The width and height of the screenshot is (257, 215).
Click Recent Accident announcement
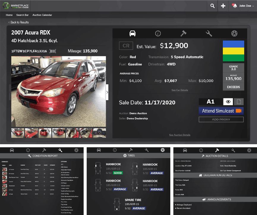(x=183, y=208)
